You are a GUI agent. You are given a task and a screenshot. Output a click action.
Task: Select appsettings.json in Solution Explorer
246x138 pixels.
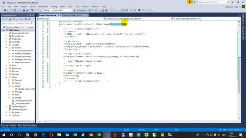19,107
